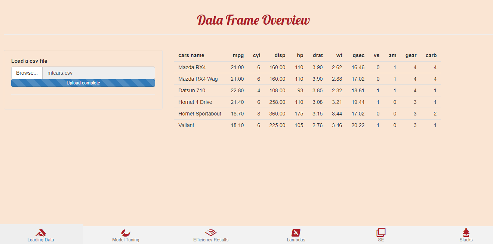Click the carb column header
The width and height of the screenshot is (493, 244).
(x=431, y=55)
